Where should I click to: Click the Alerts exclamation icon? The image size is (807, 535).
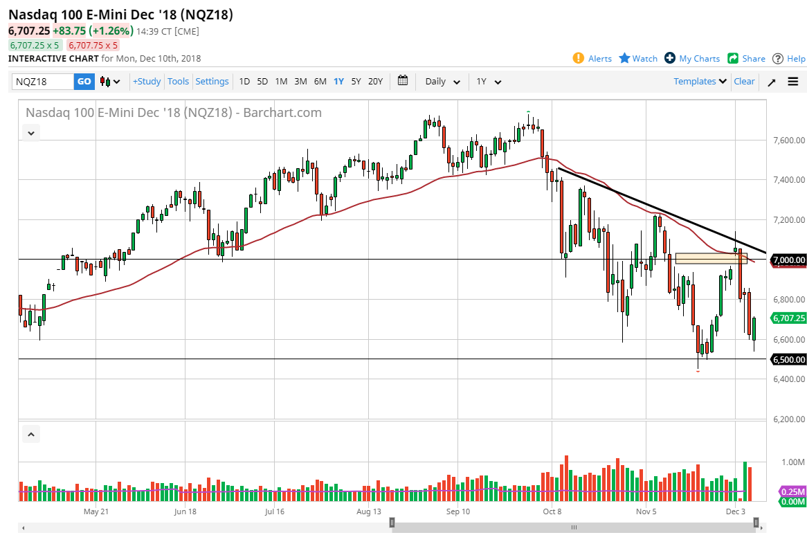pyautogui.click(x=579, y=58)
